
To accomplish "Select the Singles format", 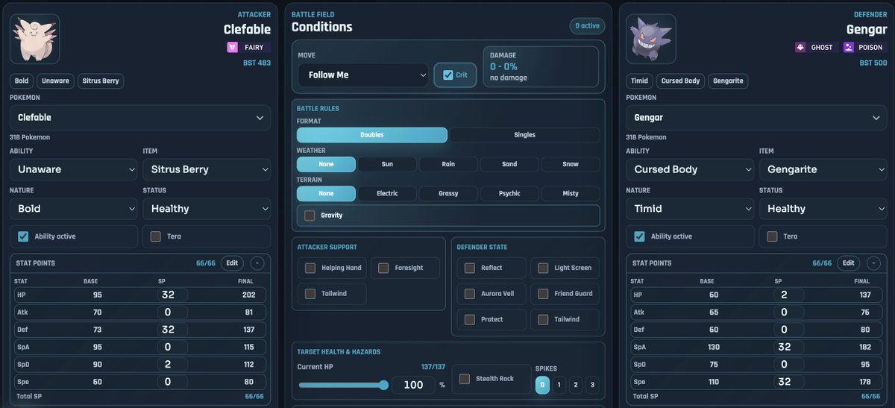I will [525, 135].
